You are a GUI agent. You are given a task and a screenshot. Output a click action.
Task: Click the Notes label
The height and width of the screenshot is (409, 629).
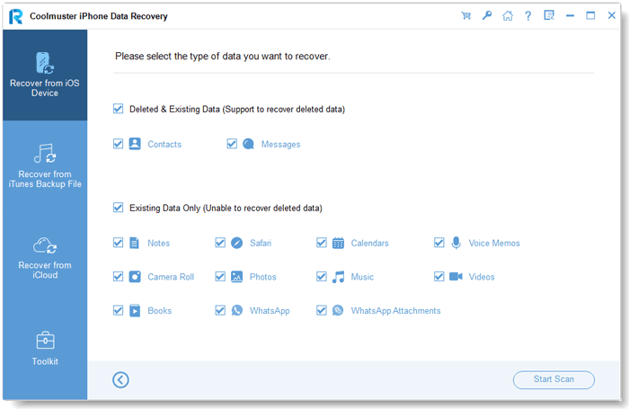158,244
